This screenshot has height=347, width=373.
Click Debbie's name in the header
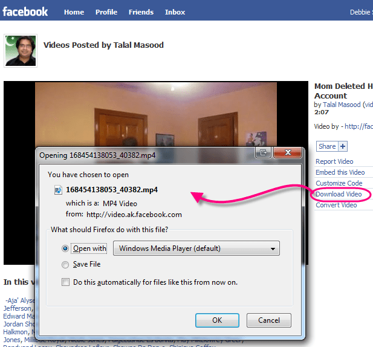coord(360,12)
